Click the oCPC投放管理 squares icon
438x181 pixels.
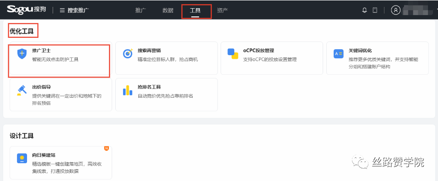pyautogui.click(x=233, y=54)
